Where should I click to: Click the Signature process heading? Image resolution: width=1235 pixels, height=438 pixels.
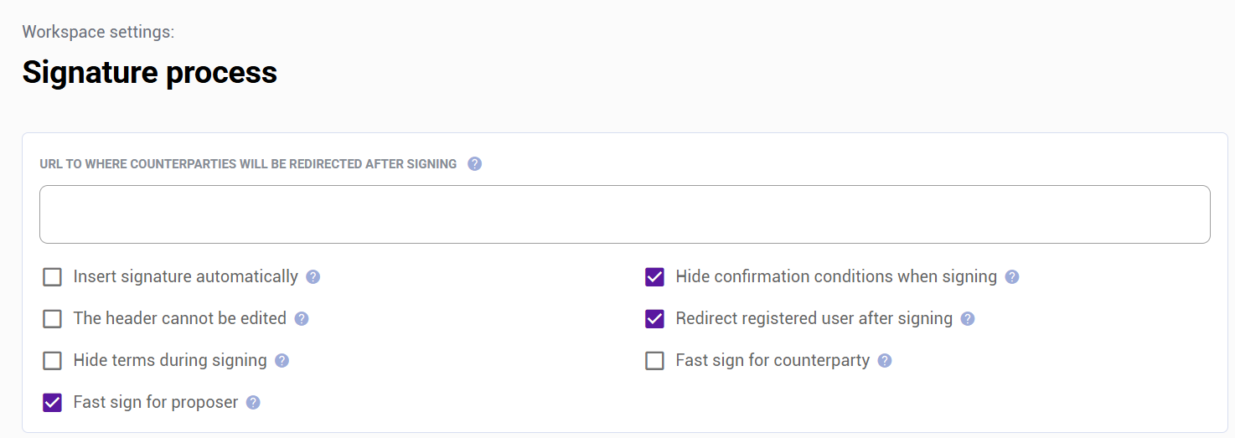pyautogui.click(x=149, y=73)
